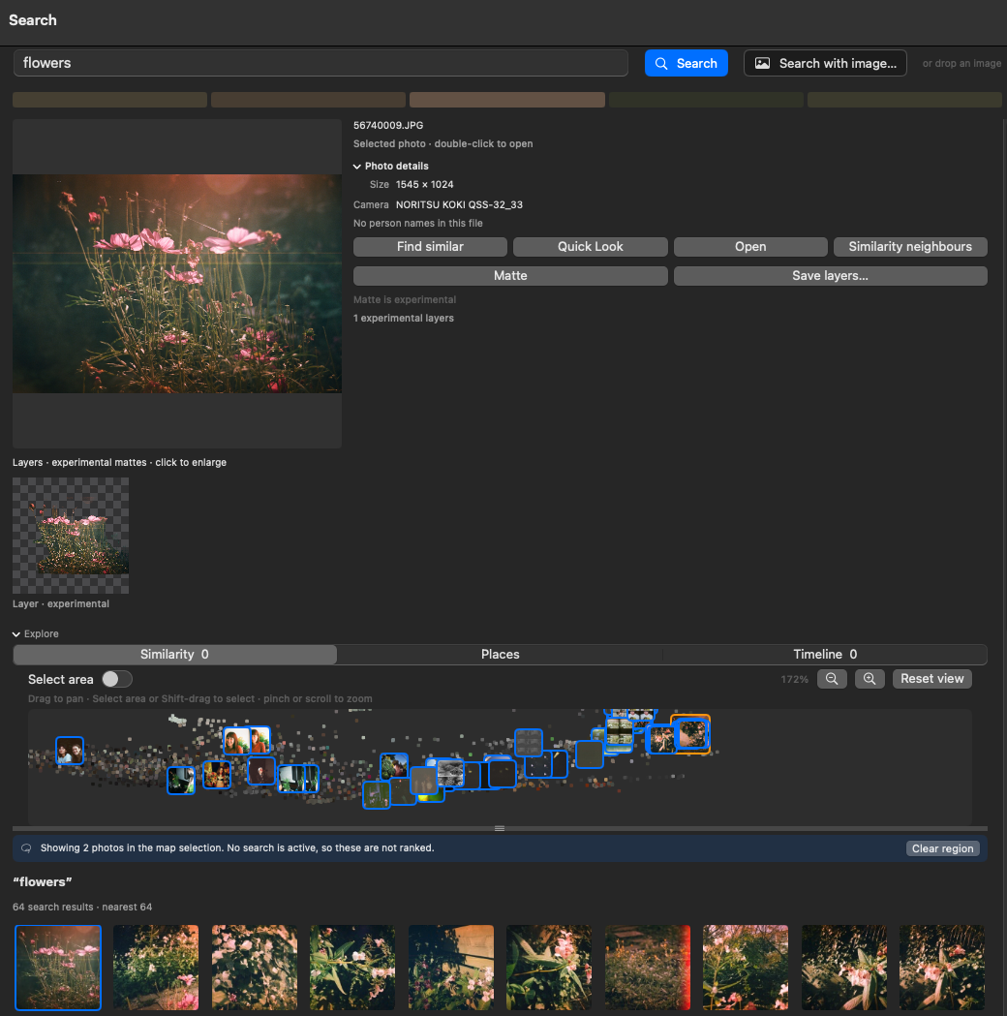Screen dimensions: 1007x1016
Task: Enlarge the experimental matte layer thumbnail
Action: [71, 536]
